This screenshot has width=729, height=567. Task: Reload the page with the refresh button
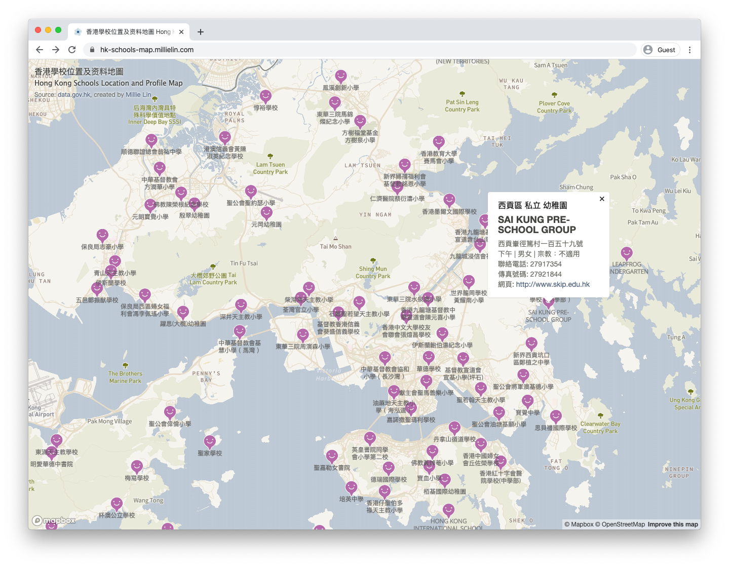(72, 50)
